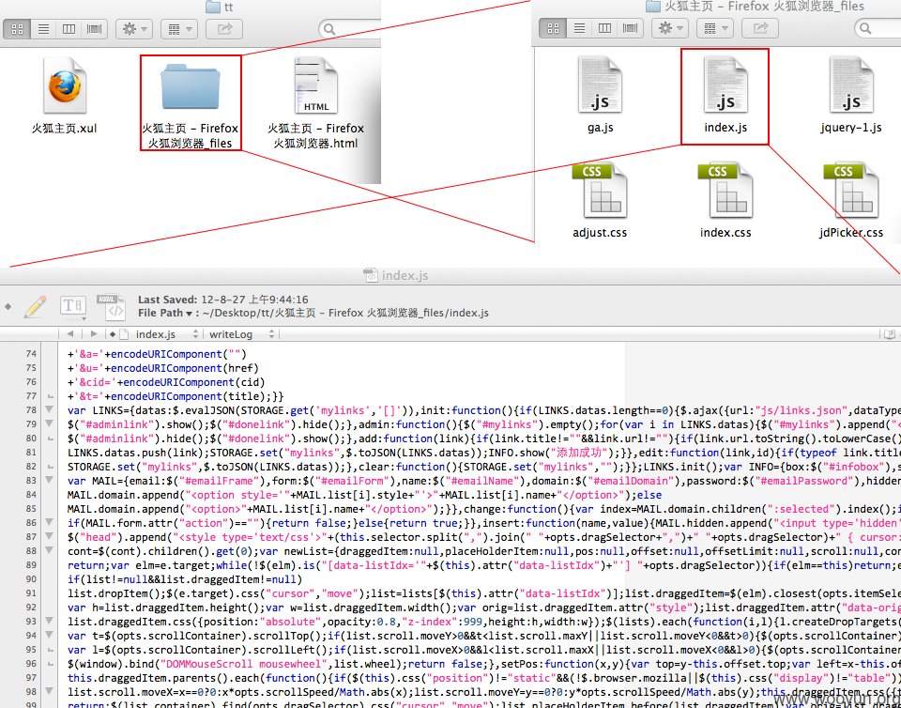Viewport: 901px width, 708px height.
Task: Click the search field in tt window
Action: 350,28
